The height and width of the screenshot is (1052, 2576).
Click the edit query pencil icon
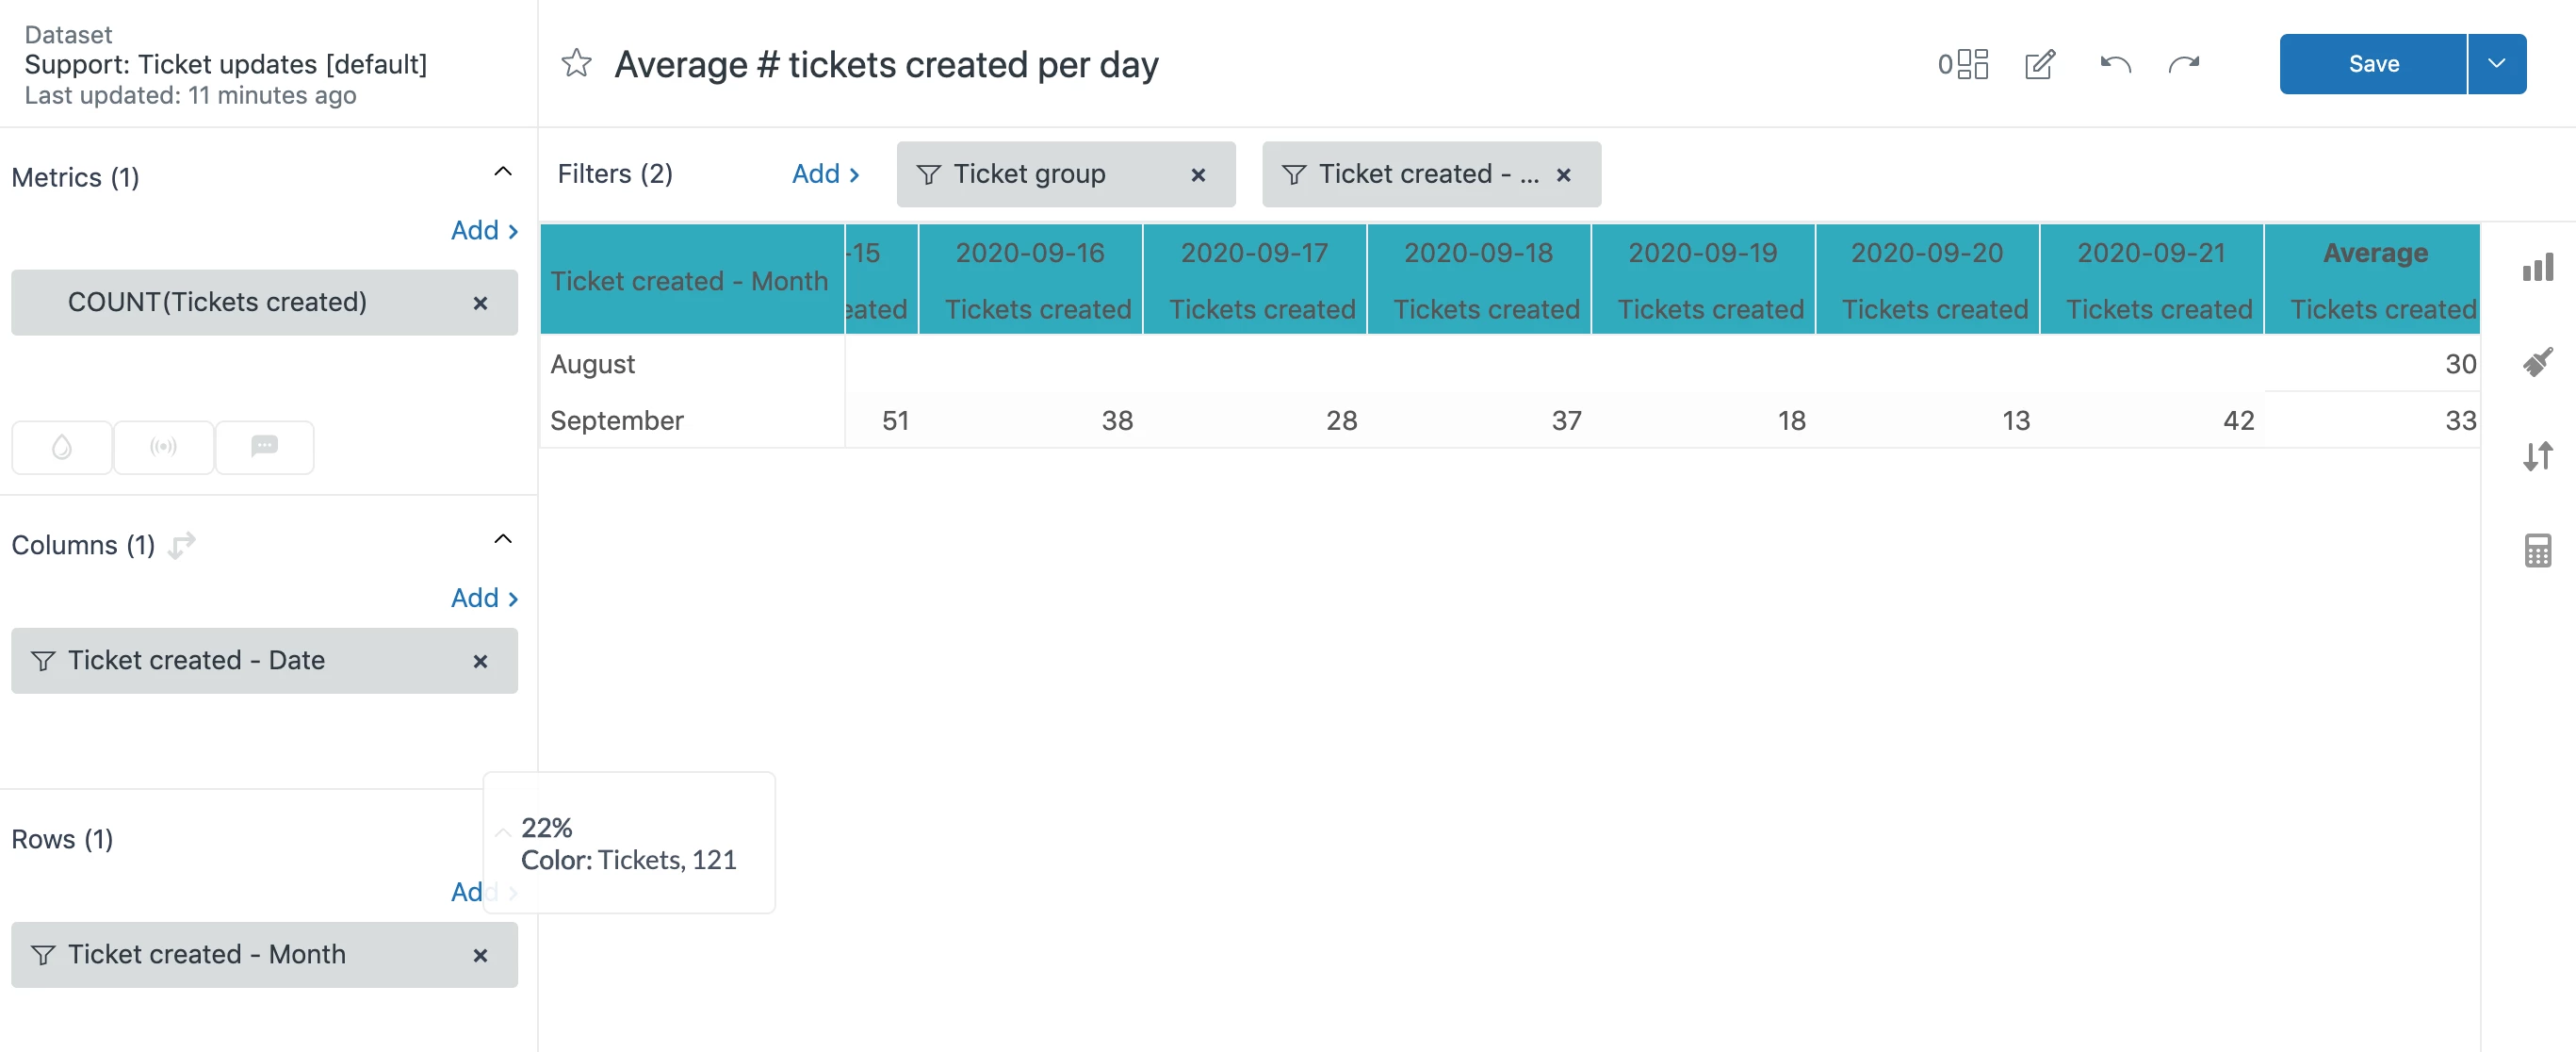click(2039, 64)
